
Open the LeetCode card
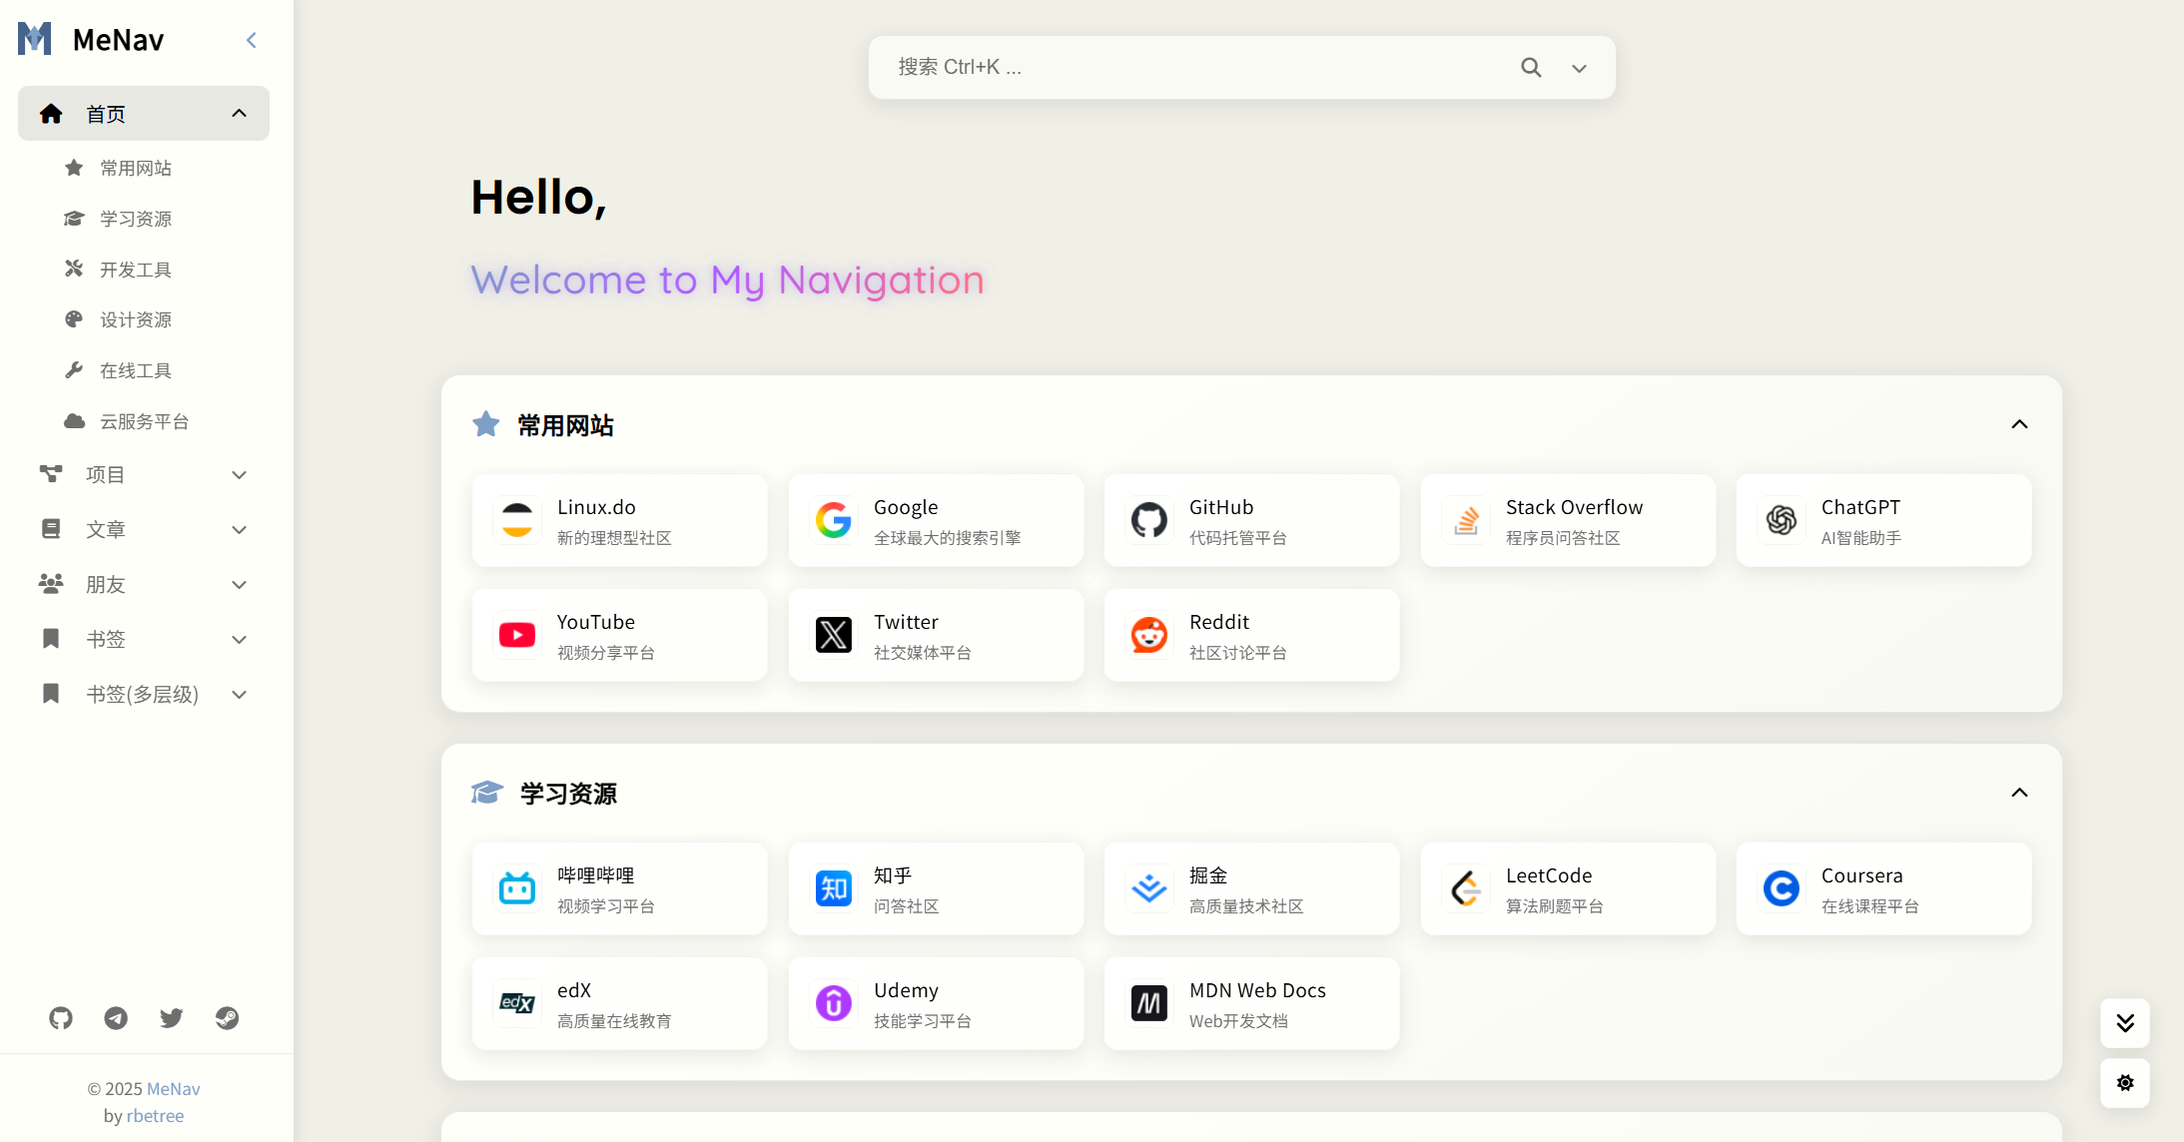(1567, 888)
